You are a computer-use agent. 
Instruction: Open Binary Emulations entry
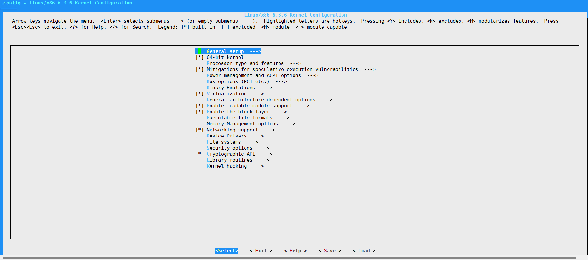[x=231, y=88]
